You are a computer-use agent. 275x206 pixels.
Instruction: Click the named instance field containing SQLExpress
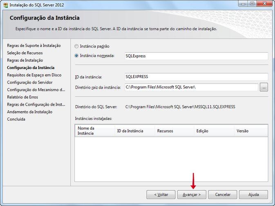[196, 56]
